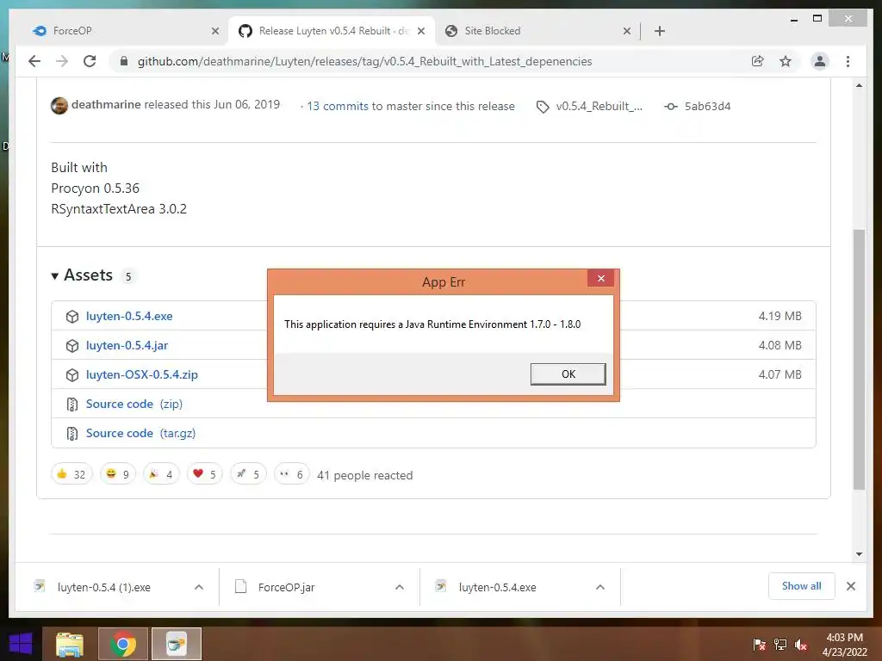Viewport: 882px width, 661px height.
Task: Click the scrollbar up arrow
Action: 859,85
